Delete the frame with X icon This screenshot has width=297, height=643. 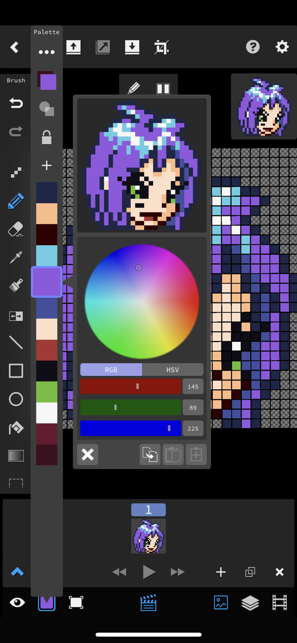coord(280,572)
